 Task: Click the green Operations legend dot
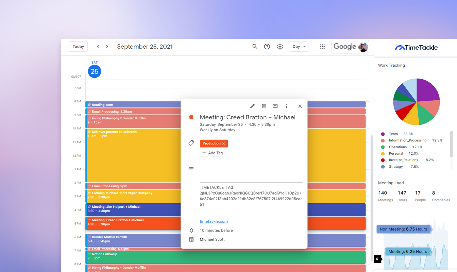click(383, 147)
